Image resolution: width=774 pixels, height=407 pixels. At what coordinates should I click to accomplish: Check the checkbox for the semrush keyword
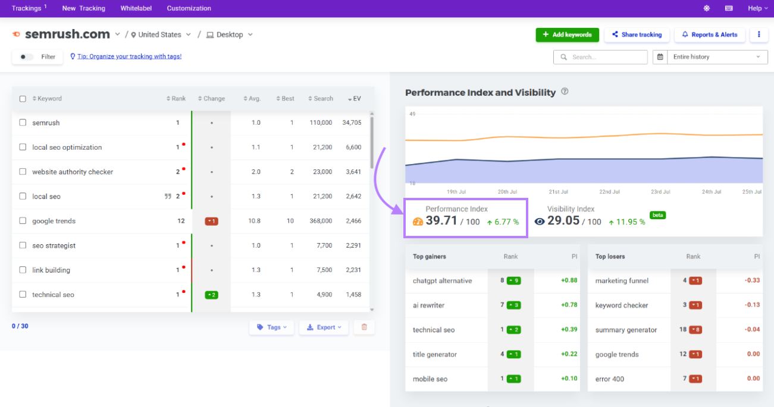[x=23, y=122]
